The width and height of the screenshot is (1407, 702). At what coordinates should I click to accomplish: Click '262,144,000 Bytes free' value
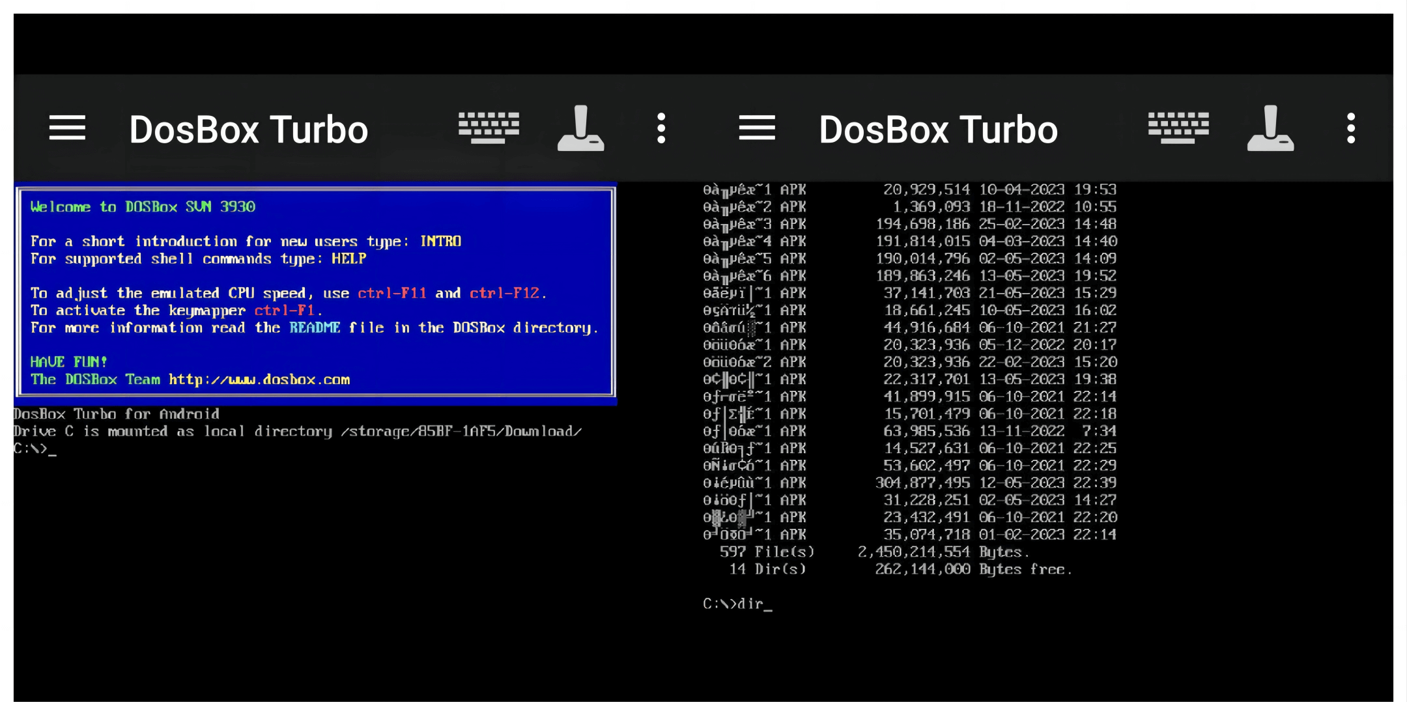(974, 569)
